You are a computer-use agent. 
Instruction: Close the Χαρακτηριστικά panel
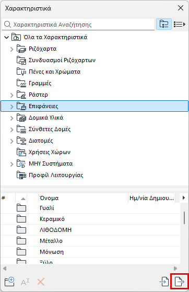[x=181, y=8]
